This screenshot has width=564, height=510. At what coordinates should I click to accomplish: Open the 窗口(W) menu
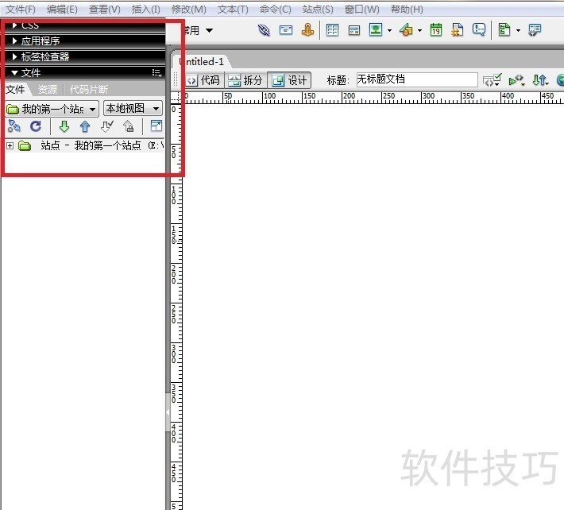pyautogui.click(x=362, y=9)
